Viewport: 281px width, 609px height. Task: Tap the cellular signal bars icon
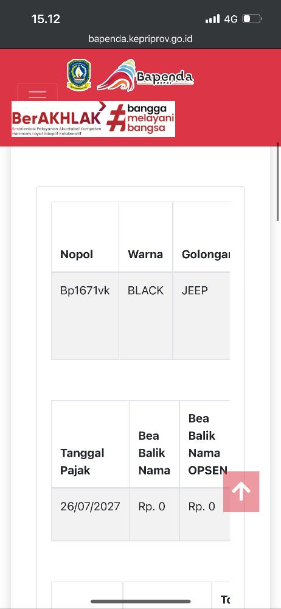coord(212,19)
